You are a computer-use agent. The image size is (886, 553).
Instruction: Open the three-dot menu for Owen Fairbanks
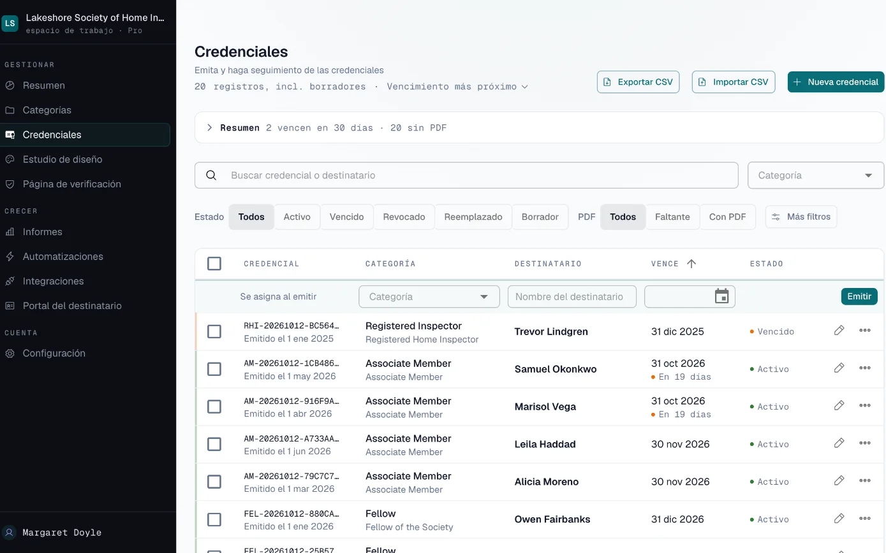point(865,518)
